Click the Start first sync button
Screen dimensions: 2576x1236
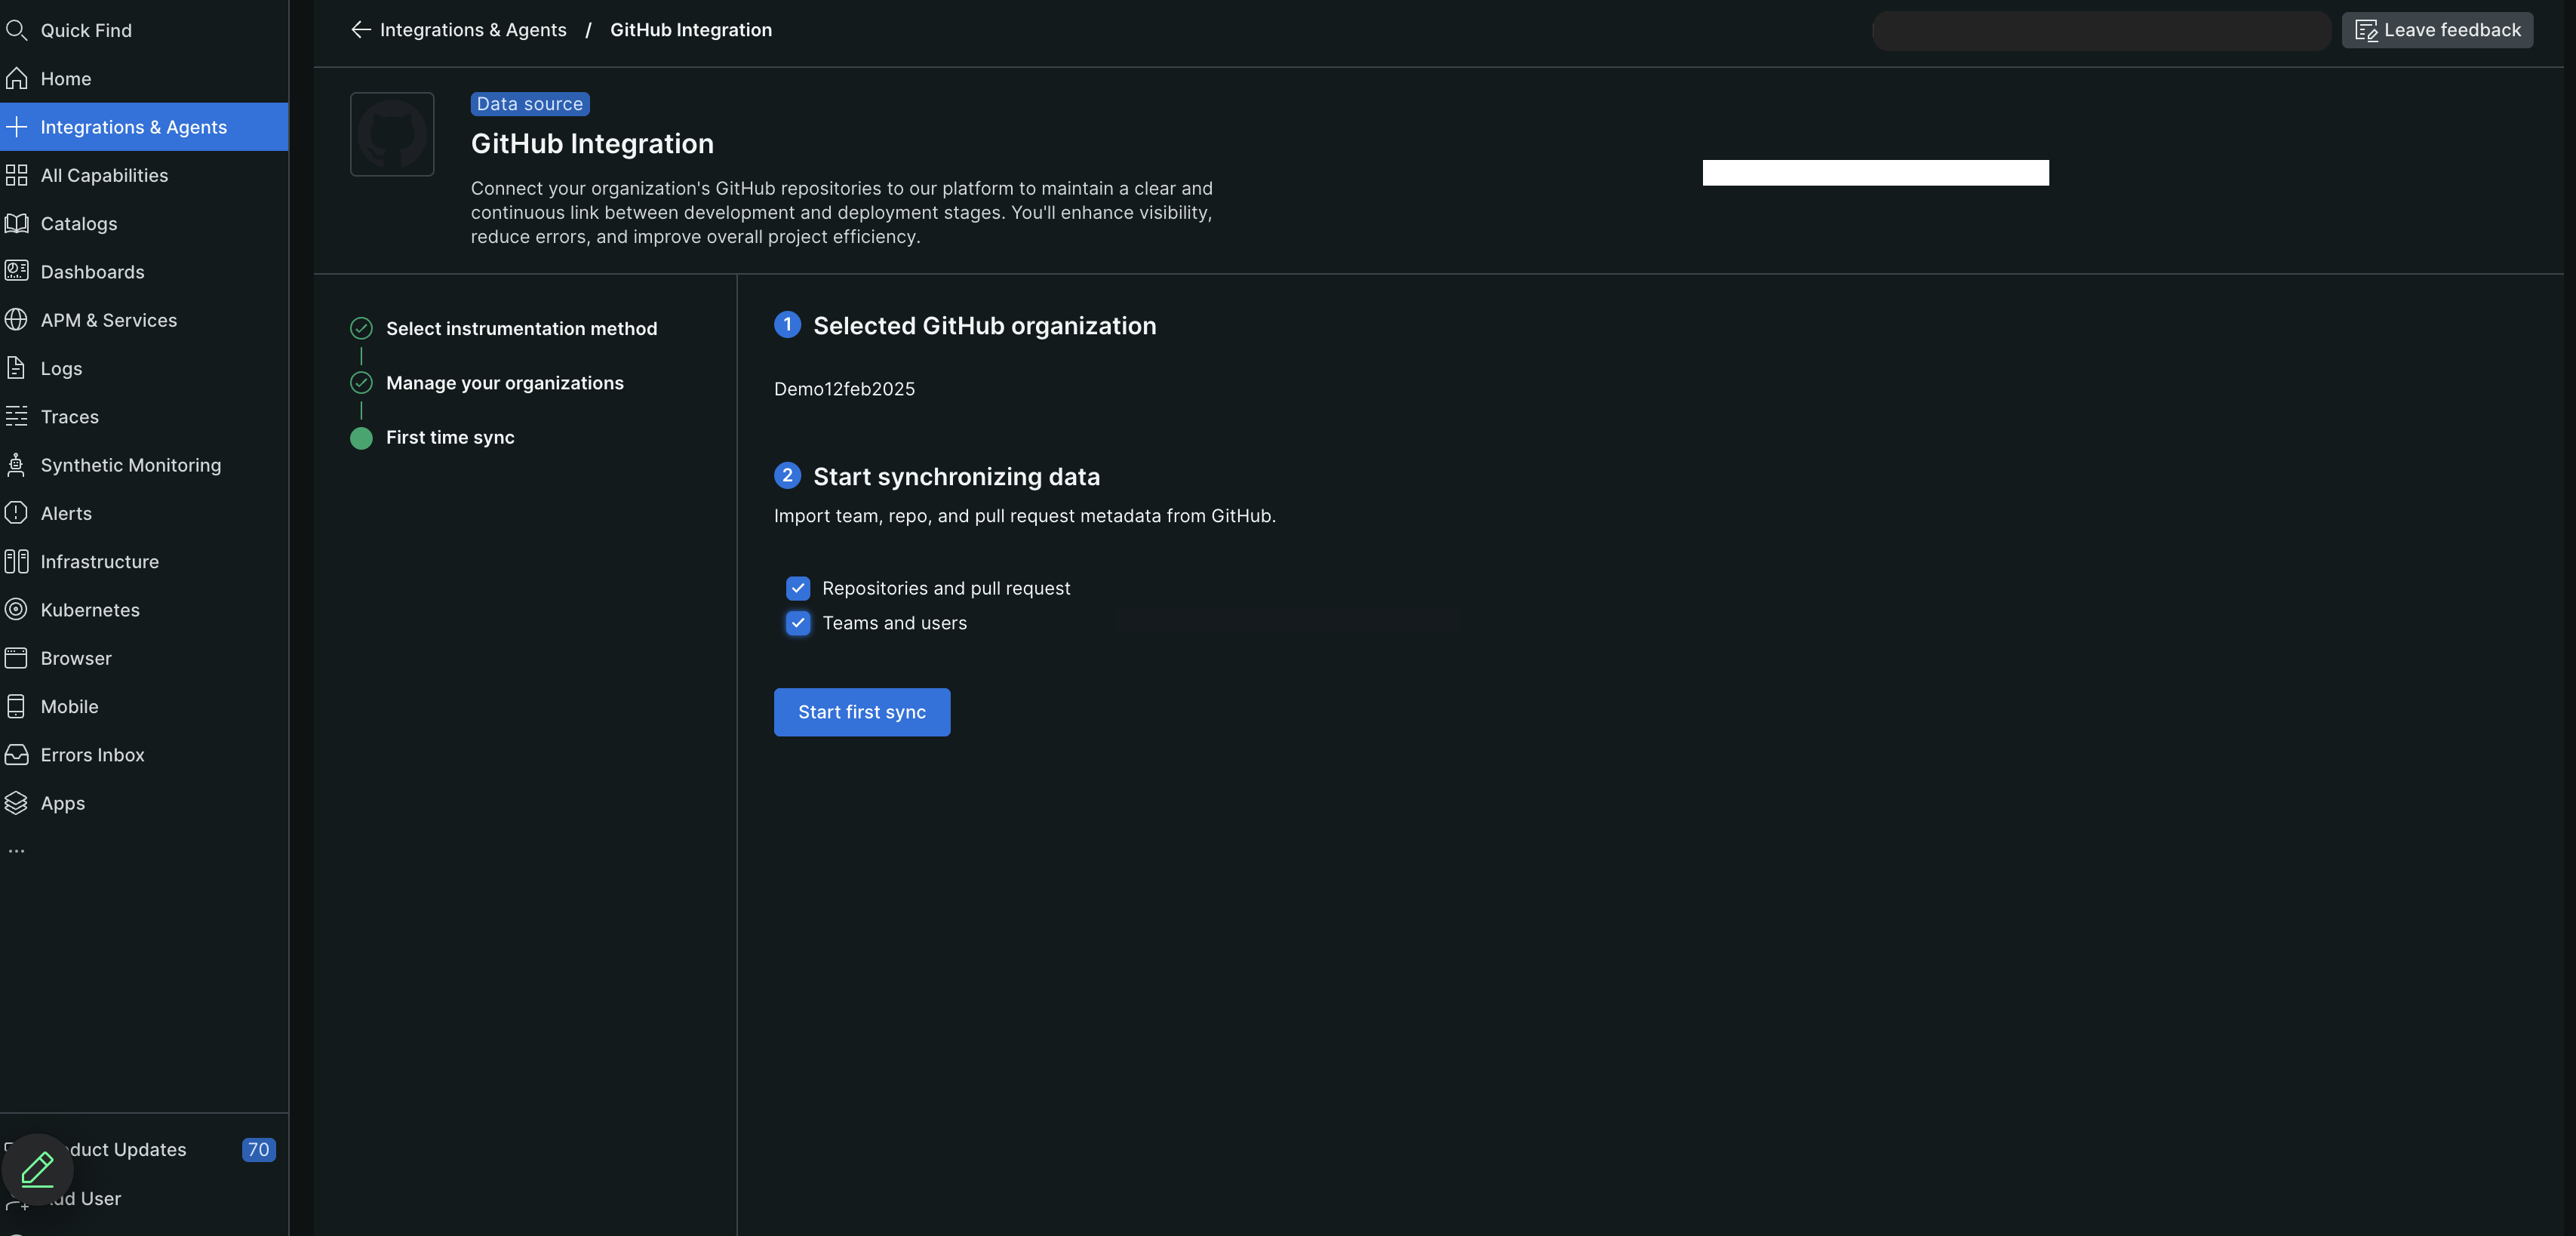pyautogui.click(x=861, y=712)
